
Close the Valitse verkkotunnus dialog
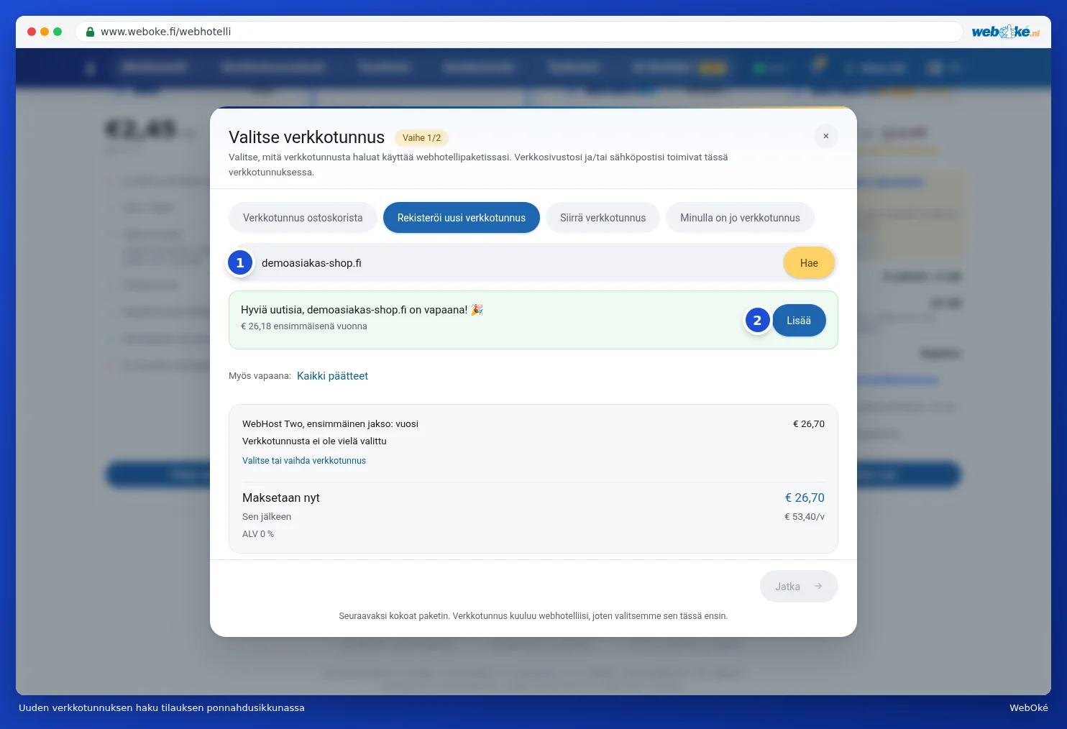[826, 136]
